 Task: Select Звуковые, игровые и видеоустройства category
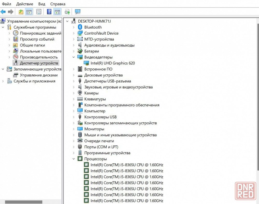[x=118, y=87]
